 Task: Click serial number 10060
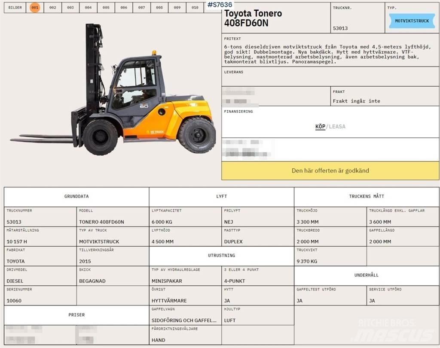[14, 301]
